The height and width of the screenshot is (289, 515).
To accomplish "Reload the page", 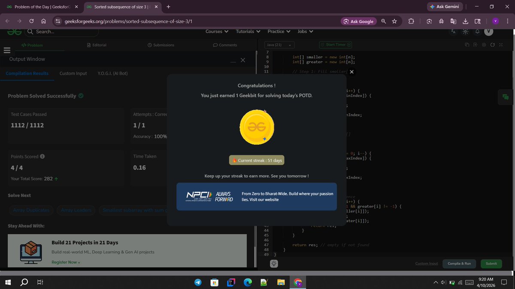I will (31, 21).
